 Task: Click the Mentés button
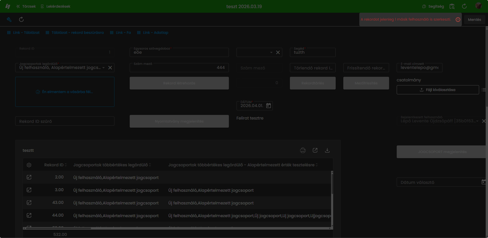[474, 20]
